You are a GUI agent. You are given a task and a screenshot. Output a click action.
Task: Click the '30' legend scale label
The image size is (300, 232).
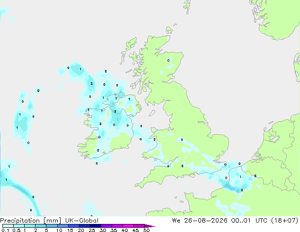point(103,230)
